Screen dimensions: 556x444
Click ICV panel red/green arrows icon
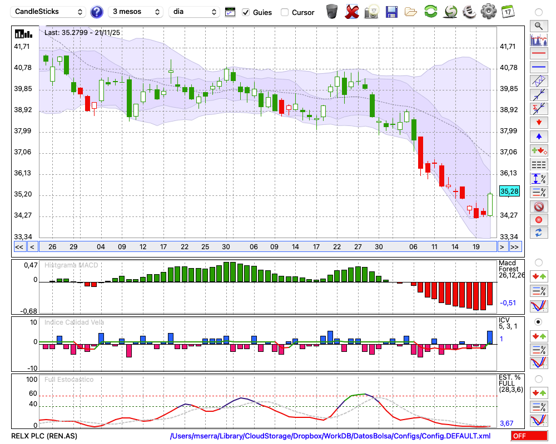coord(539,336)
